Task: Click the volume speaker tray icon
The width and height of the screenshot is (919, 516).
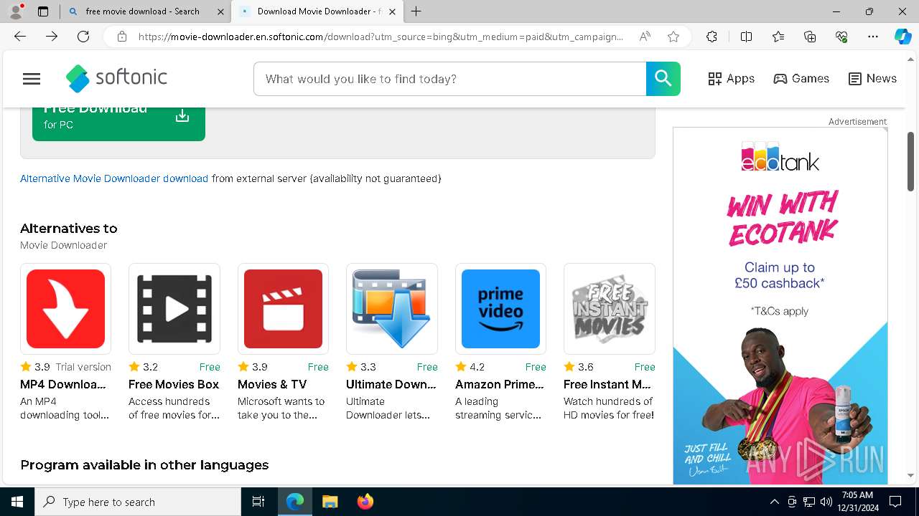Action: point(826,502)
